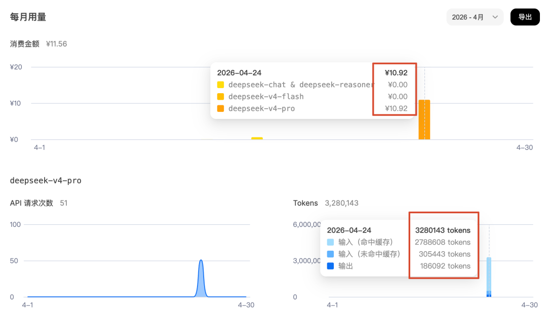Click the dark blue 输出 legend swatch
Image resolution: width=547 pixels, height=311 pixels.
[x=330, y=266]
